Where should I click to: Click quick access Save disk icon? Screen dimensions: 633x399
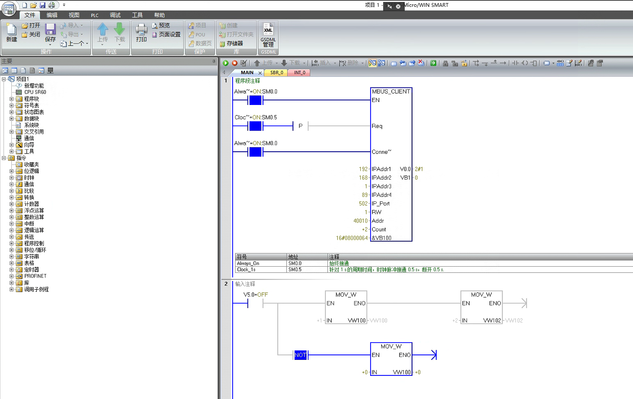(42, 5)
